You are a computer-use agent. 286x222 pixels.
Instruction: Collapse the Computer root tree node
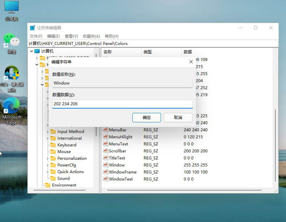(x=31, y=51)
